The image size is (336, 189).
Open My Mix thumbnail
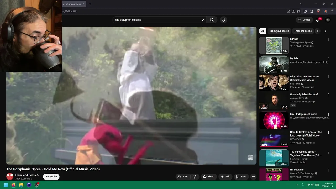(274, 65)
